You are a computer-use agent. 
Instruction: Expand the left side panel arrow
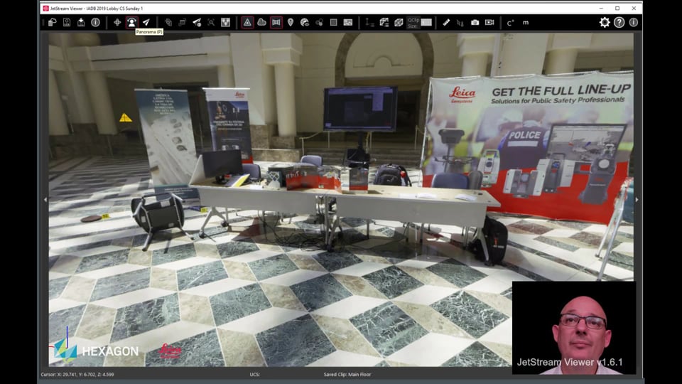click(45, 200)
